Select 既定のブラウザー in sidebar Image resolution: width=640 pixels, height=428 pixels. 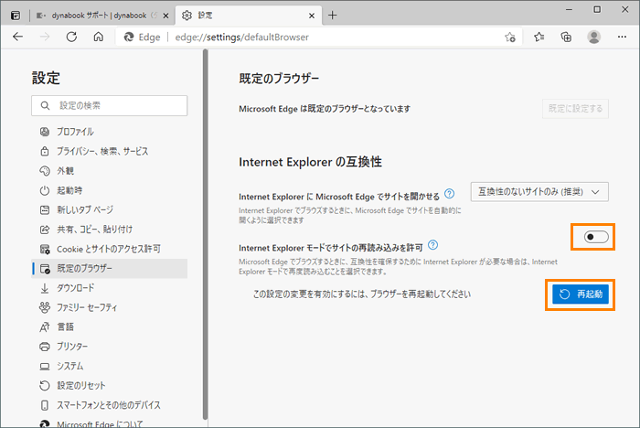coord(110,268)
